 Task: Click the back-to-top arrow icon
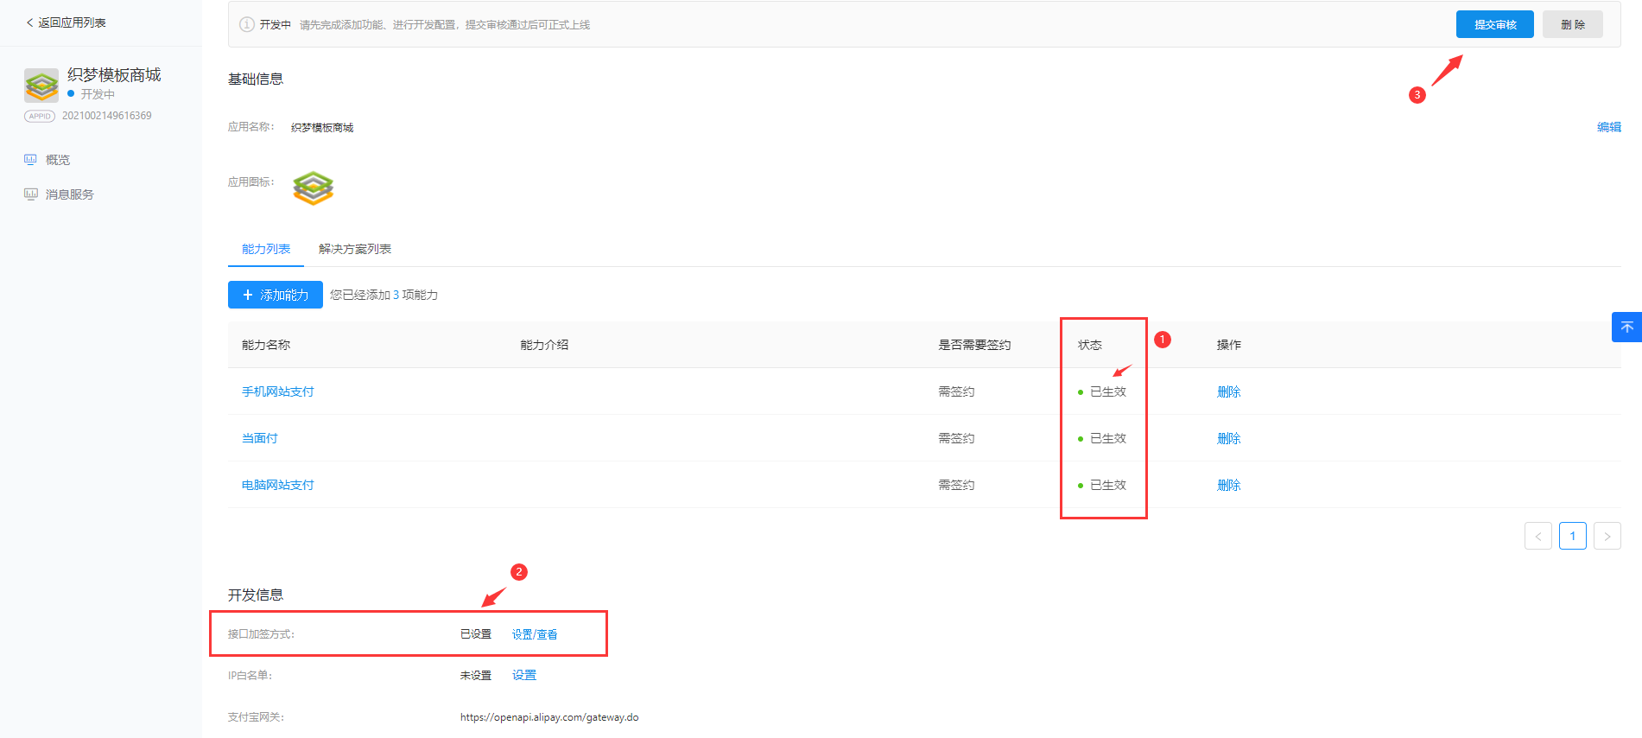[1626, 328]
